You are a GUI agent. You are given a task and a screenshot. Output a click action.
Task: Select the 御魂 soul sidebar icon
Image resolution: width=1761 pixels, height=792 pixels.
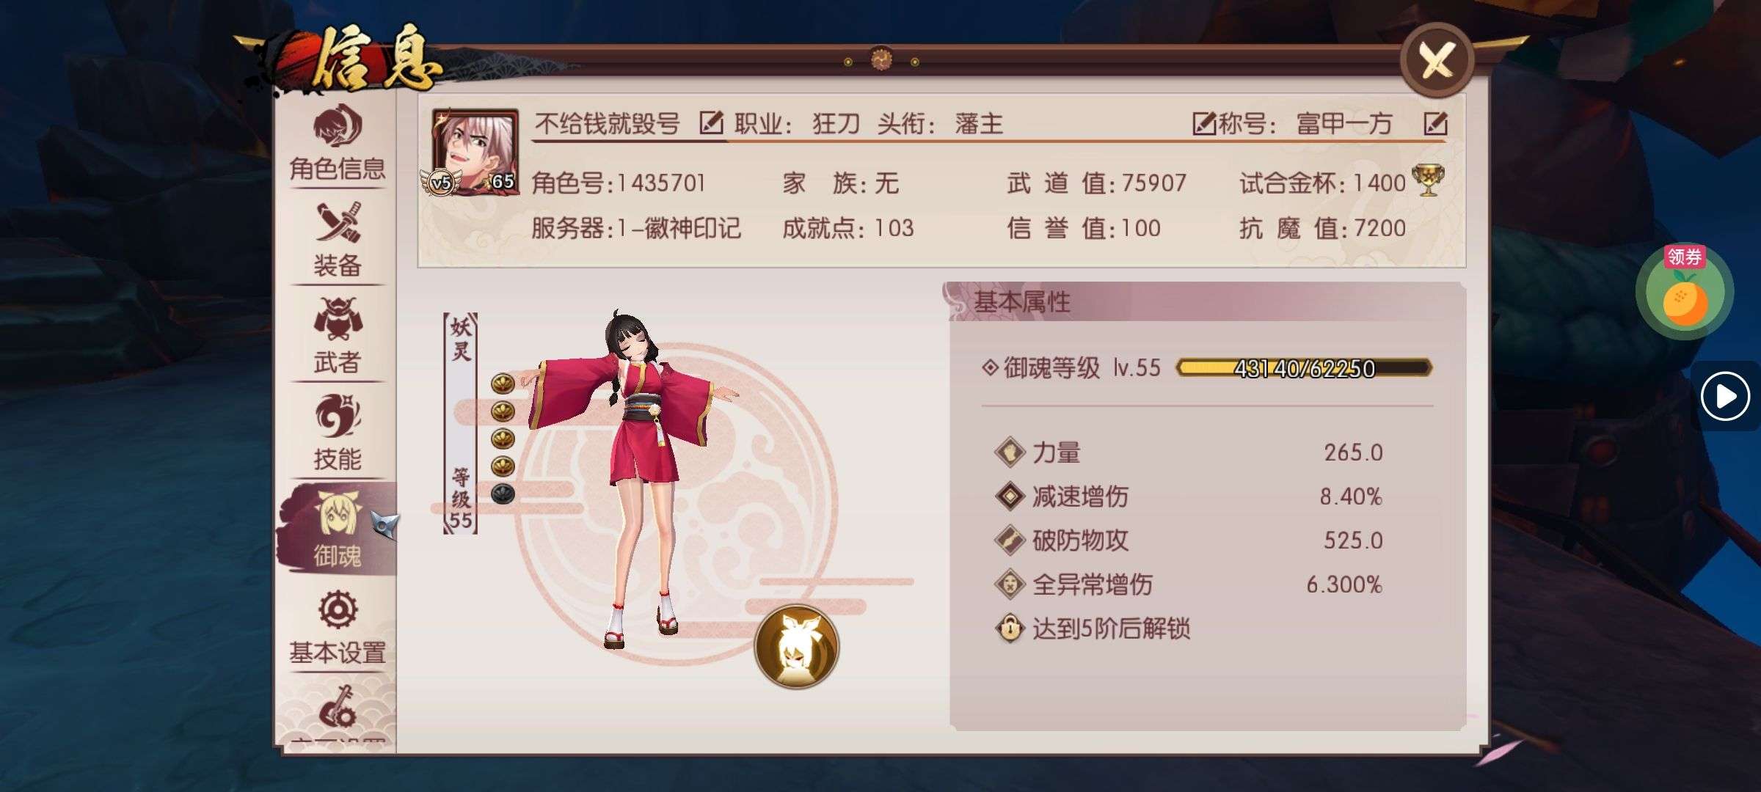point(338,529)
